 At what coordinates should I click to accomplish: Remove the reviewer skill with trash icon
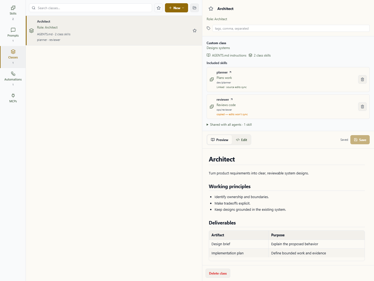[362, 107]
